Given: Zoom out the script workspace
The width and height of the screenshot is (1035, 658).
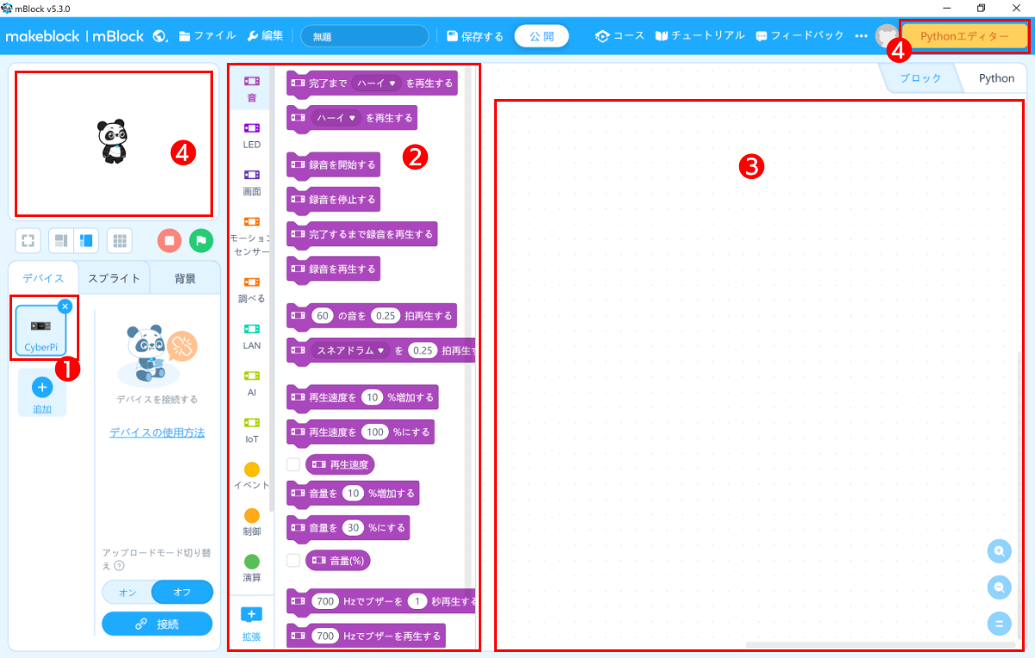Looking at the screenshot, I should (999, 587).
